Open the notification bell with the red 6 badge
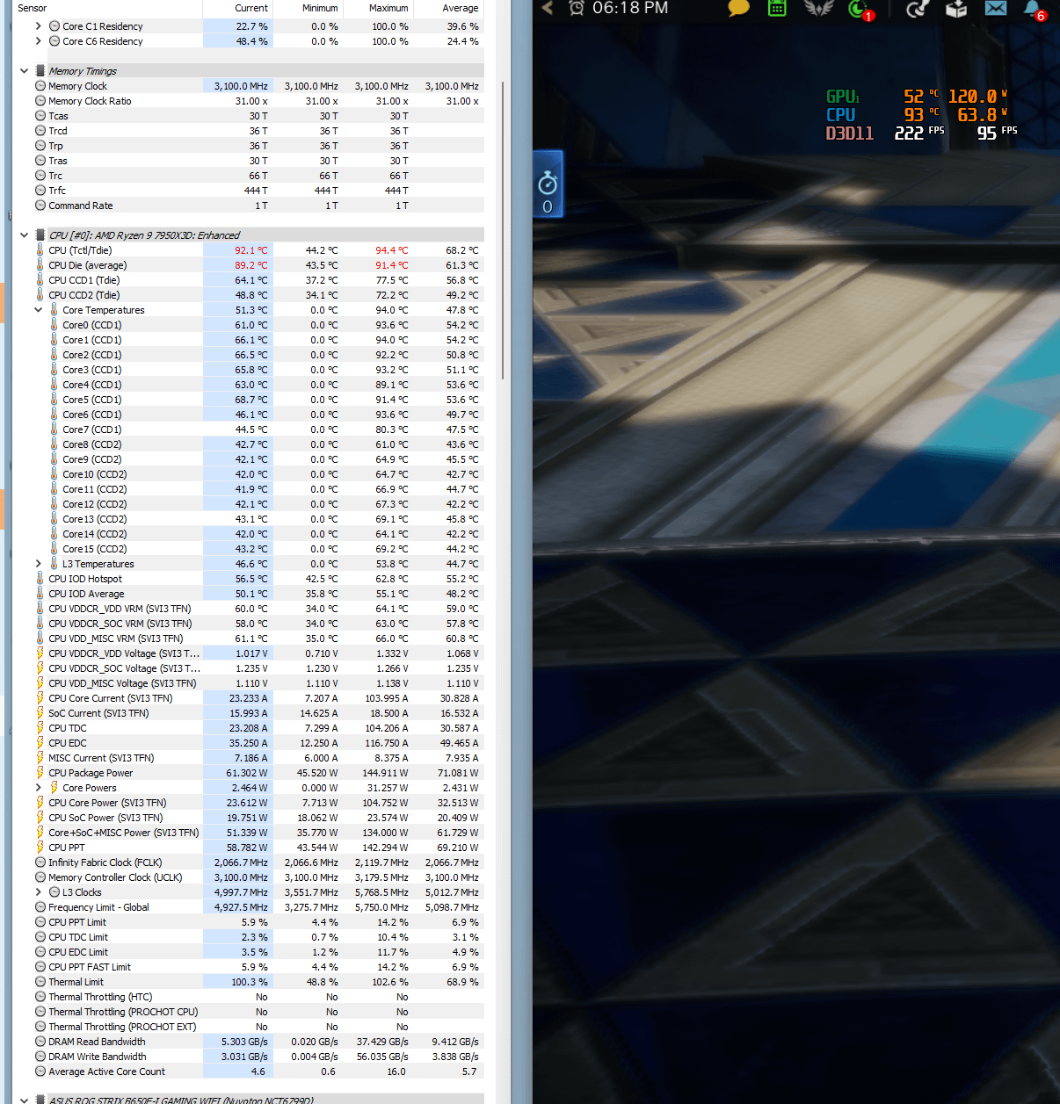 1035,9
